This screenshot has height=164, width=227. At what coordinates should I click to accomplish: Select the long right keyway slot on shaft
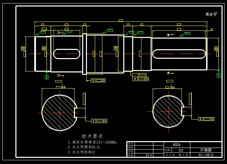(179, 54)
